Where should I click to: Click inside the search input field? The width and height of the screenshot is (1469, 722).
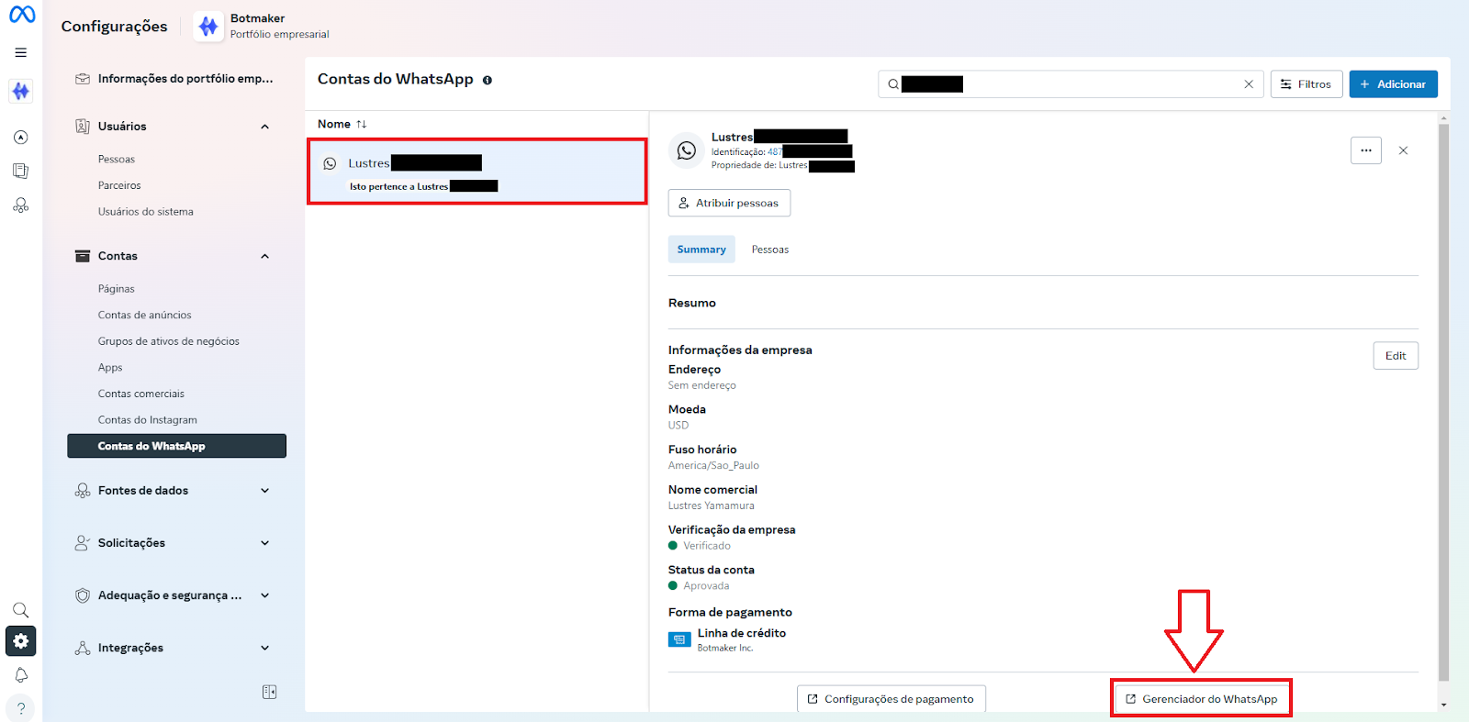tap(1071, 84)
